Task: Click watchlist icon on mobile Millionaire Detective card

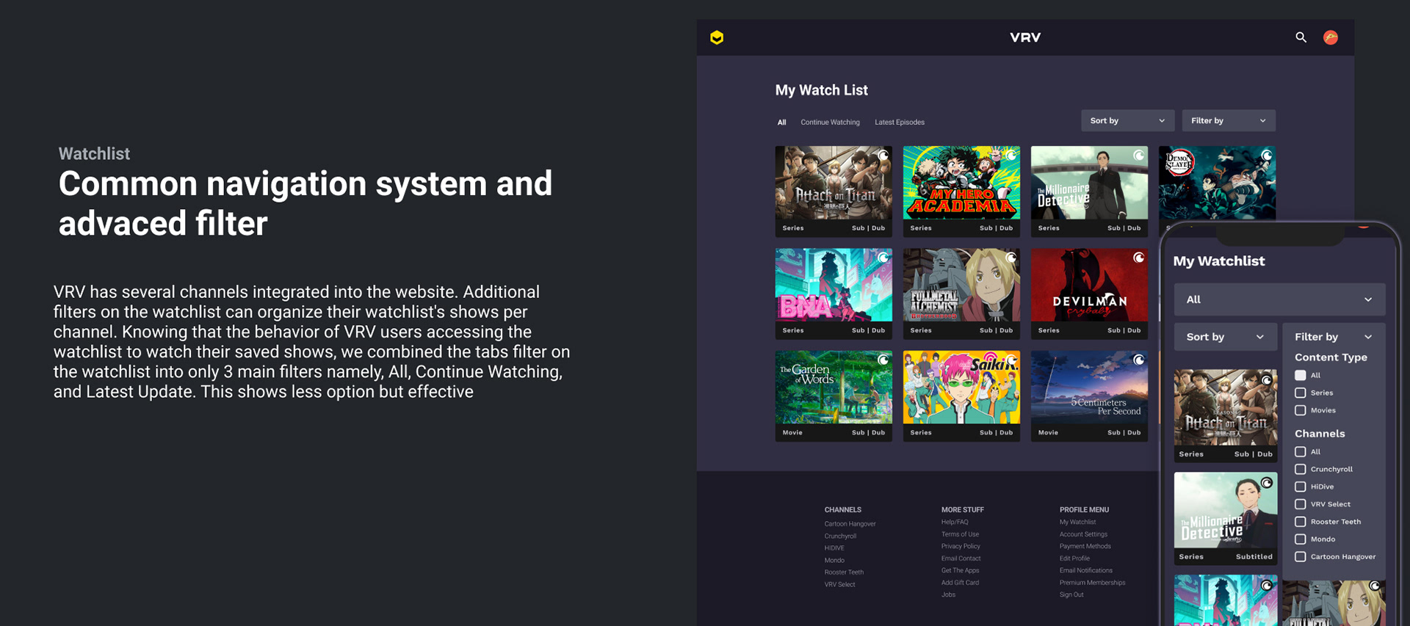Action: (x=1267, y=482)
